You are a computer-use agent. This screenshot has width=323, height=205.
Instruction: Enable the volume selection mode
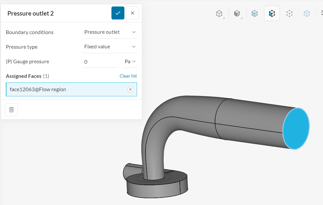[255, 13]
